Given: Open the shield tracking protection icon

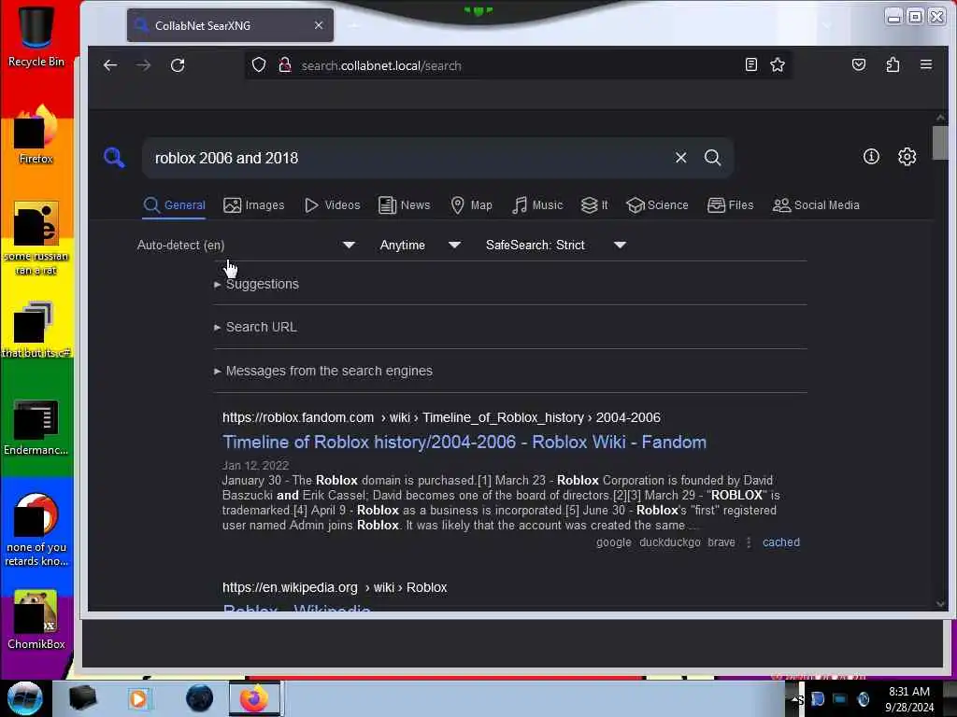Looking at the screenshot, I should pyautogui.click(x=259, y=64).
